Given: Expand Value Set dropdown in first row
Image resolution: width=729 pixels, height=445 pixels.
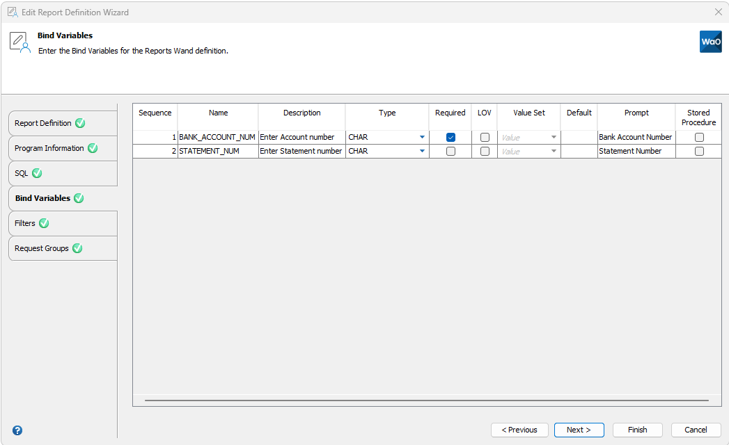Looking at the screenshot, I should click(x=554, y=138).
